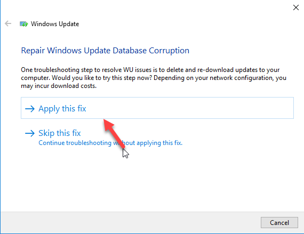Image resolution: width=304 pixels, height=234 pixels.
Task: Click the Windows Update title text
Action: [x=55, y=24]
